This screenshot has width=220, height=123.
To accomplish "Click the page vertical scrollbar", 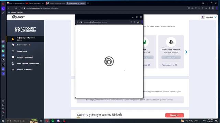I will pos(217,78).
